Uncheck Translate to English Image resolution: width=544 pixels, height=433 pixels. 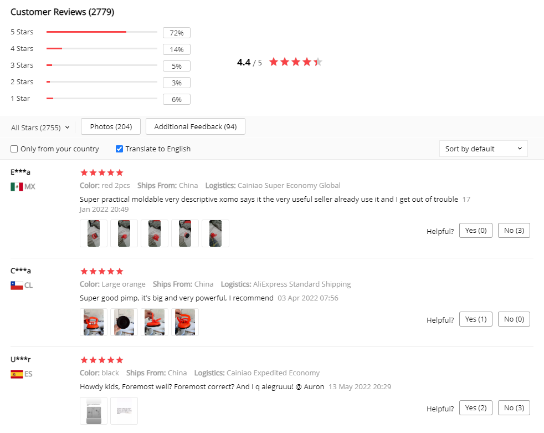(119, 149)
